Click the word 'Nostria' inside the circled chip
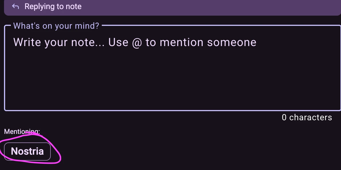Viewport: 341px width, 170px height. [x=27, y=151]
